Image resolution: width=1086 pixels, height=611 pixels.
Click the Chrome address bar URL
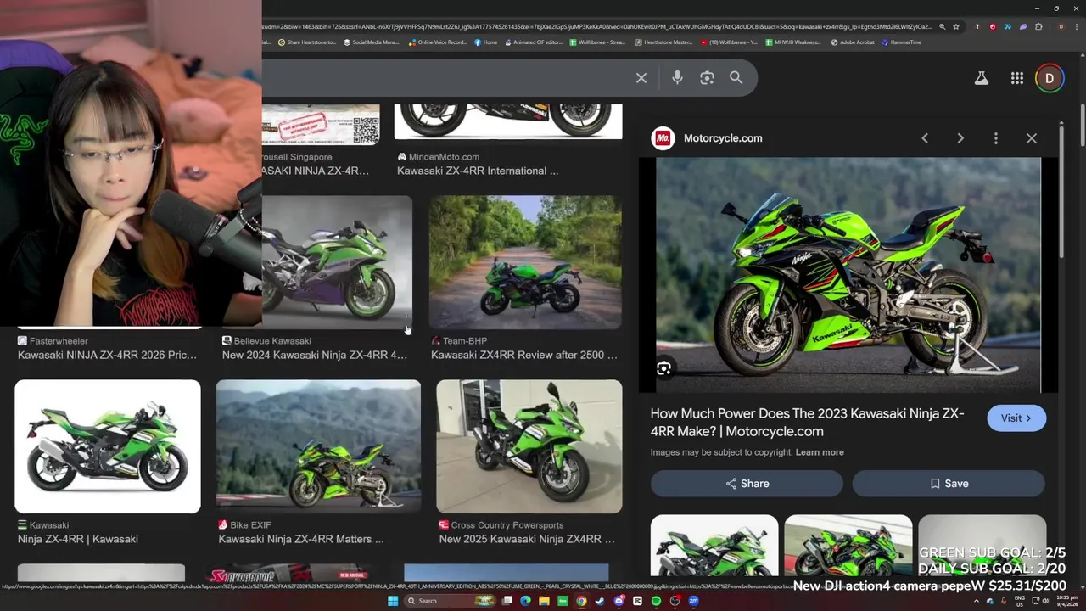click(x=598, y=26)
